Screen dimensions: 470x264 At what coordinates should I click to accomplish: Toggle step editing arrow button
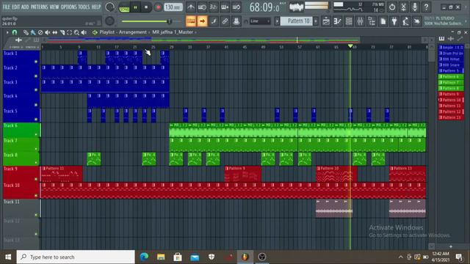point(203,21)
